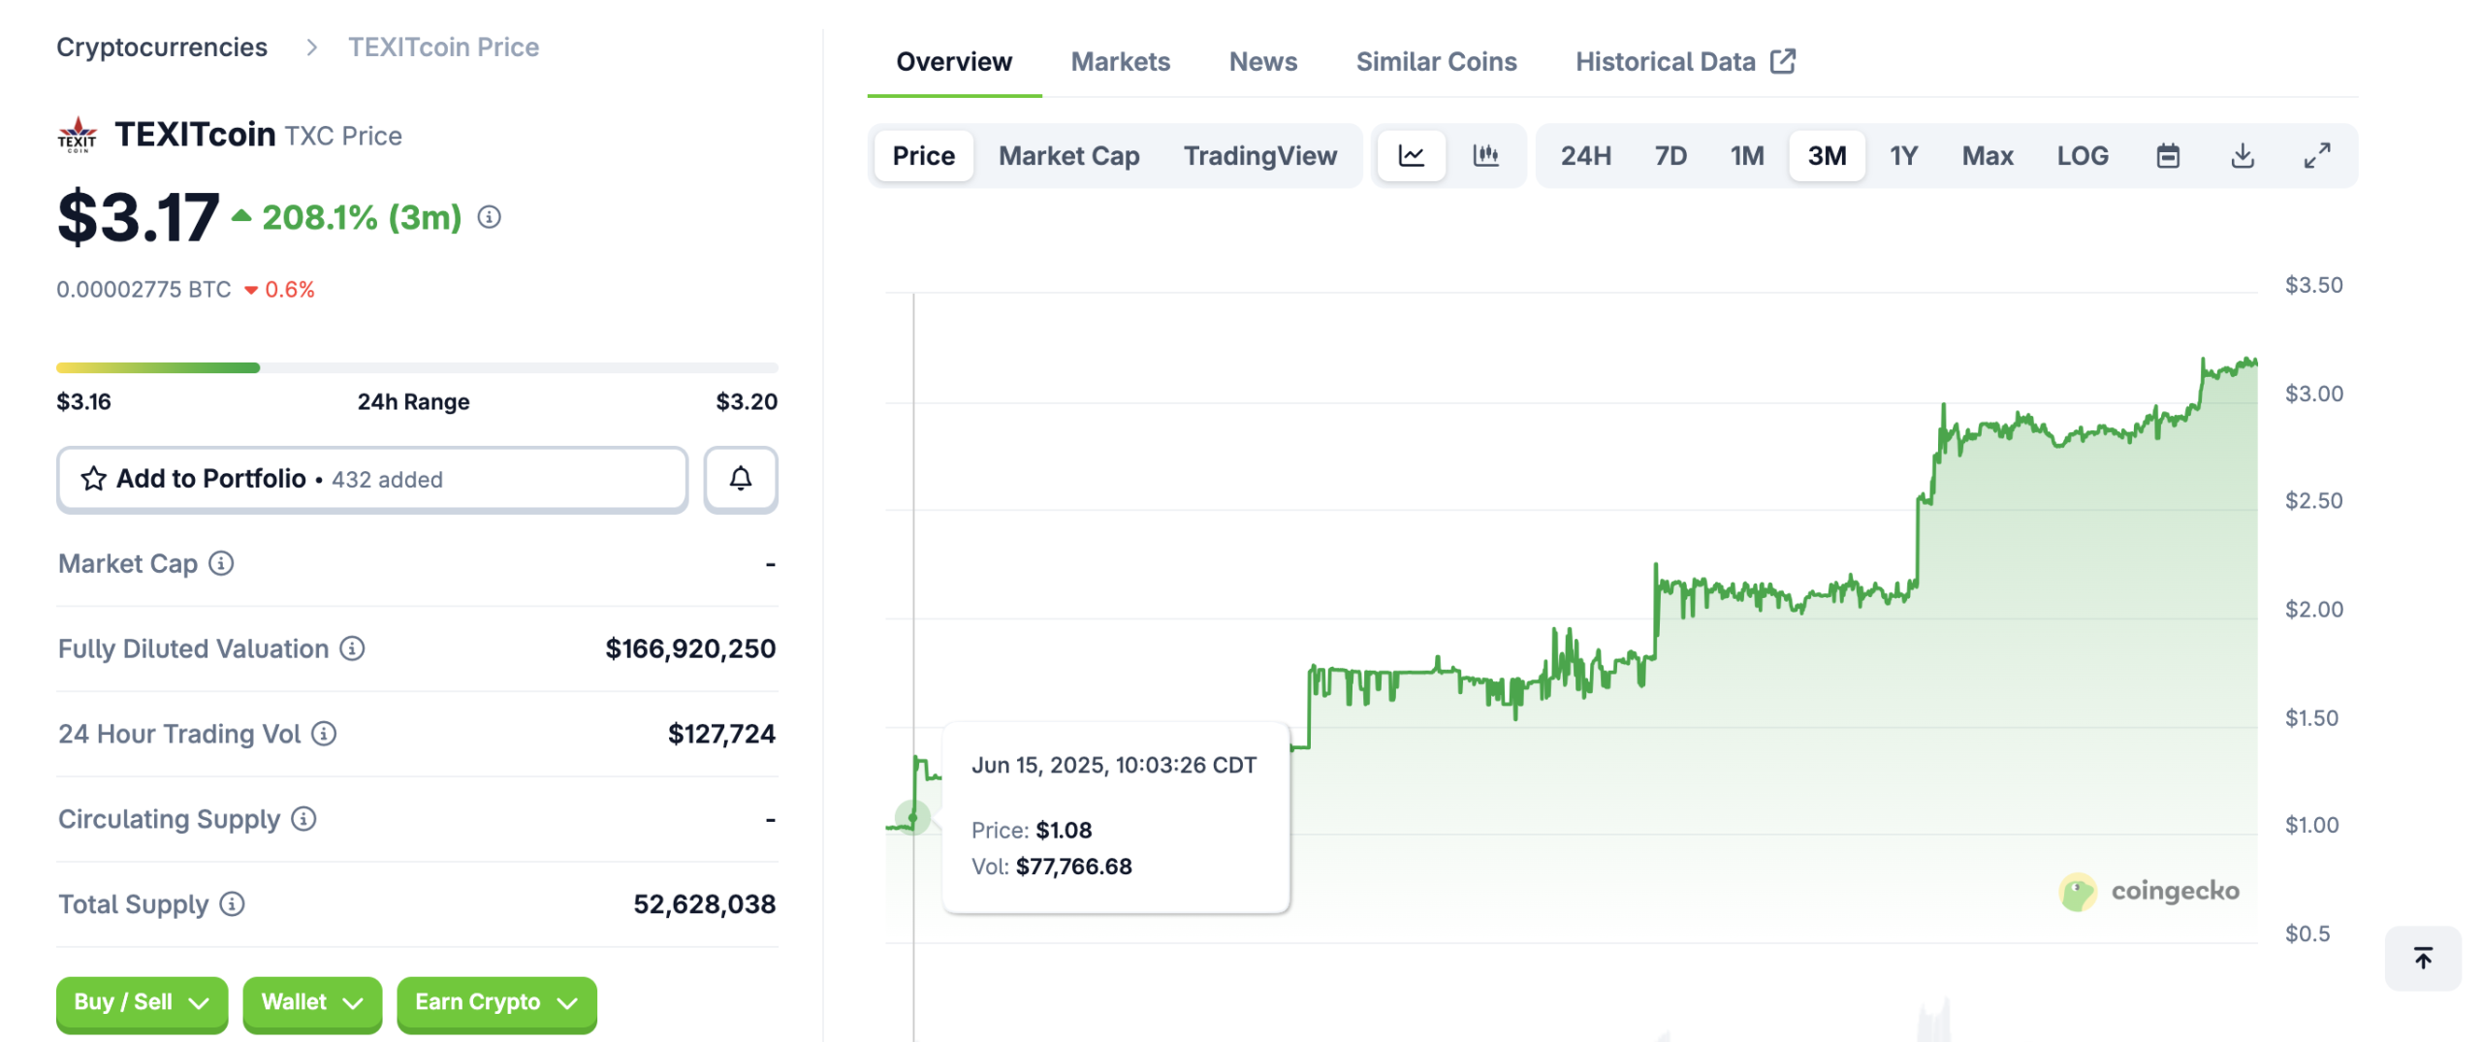Screen dimensions: 2482x1042
Task: Open Cryptocurrencies breadcrumb link
Action: (161, 47)
